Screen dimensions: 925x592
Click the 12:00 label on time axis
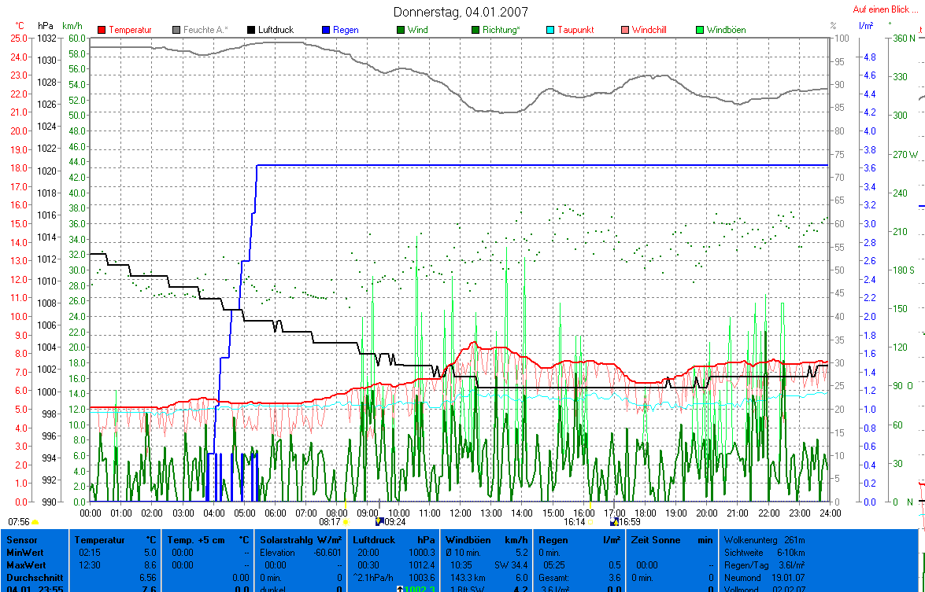pyautogui.click(x=460, y=513)
